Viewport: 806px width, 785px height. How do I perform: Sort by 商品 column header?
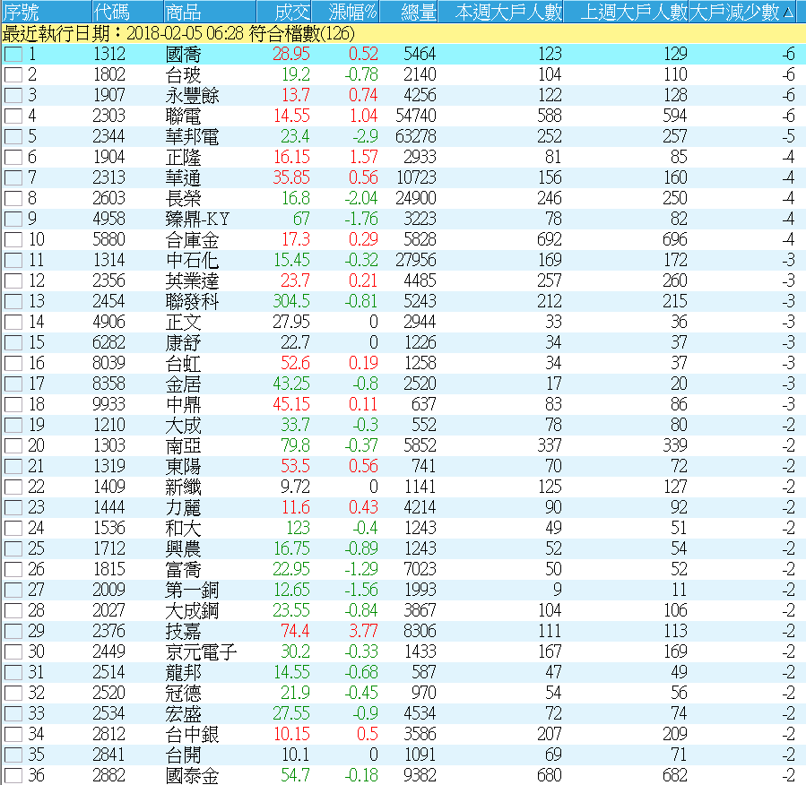(210, 12)
